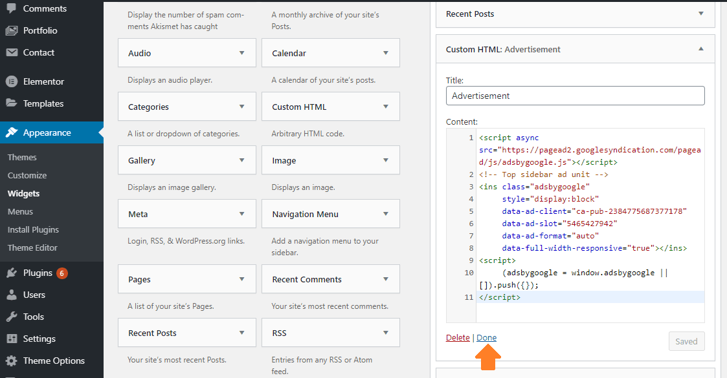
Task: Click the Plugins plug icon
Action: click(x=12, y=273)
